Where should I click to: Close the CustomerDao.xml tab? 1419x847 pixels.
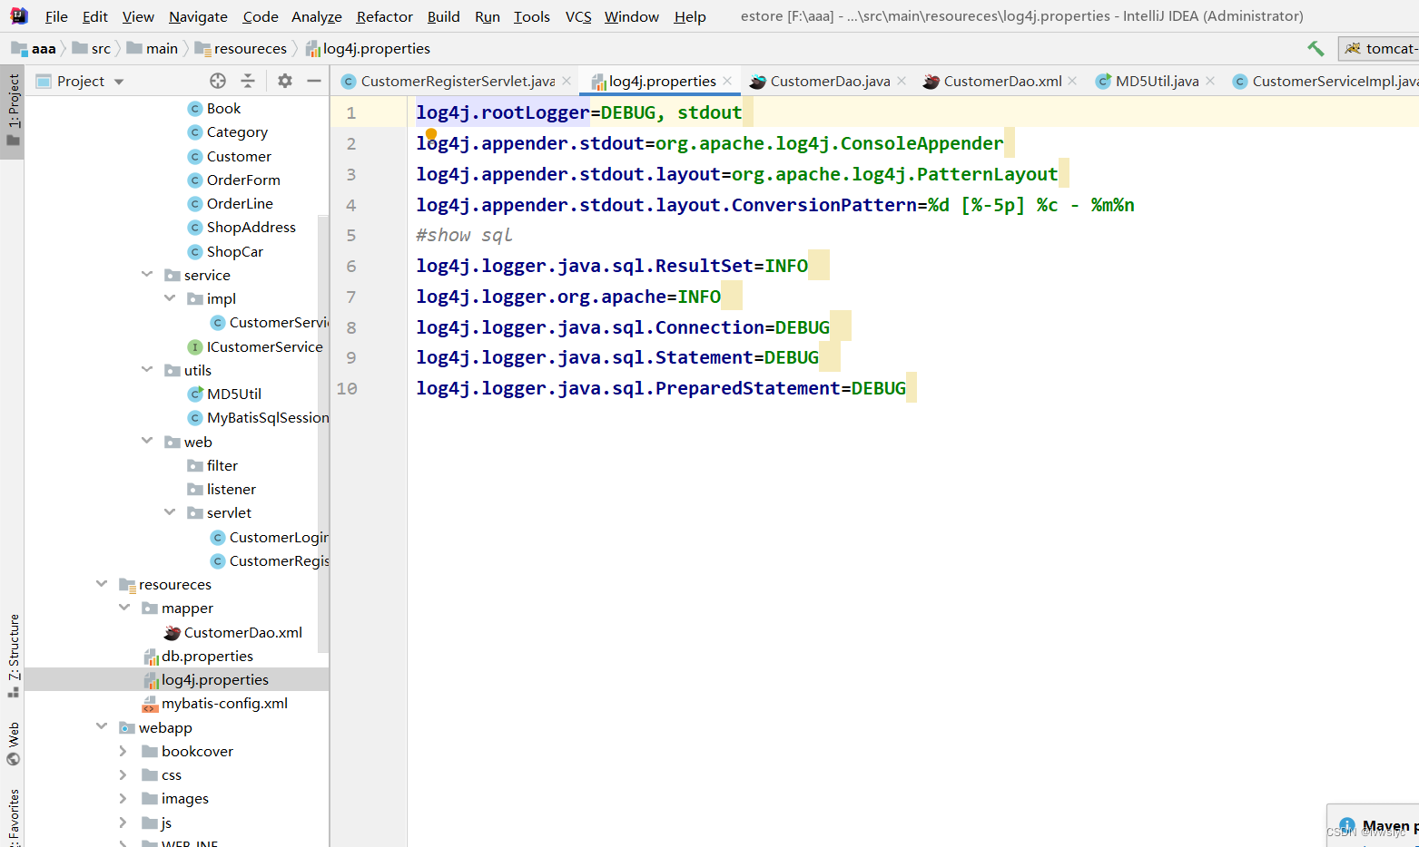1073,81
